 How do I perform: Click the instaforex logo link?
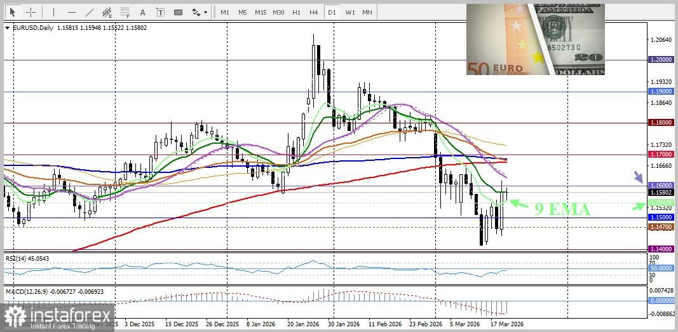tap(58, 317)
